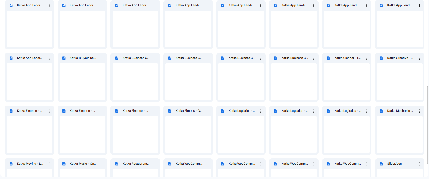
Task: Click the document icon beside Katka Cleaner
Action: pos(328,58)
